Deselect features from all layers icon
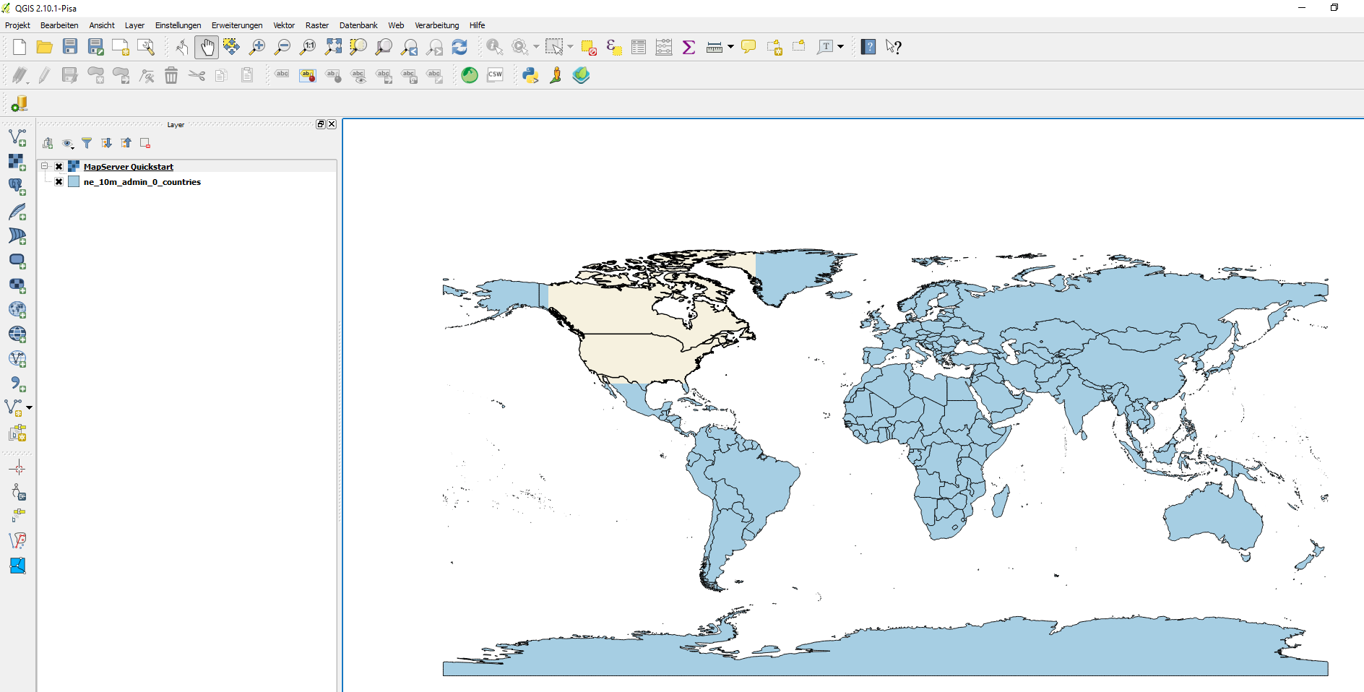This screenshot has width=1364, height=692. click(589, 47)
